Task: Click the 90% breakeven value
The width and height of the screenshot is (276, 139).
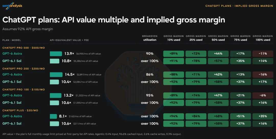Action: click(149, 54)
